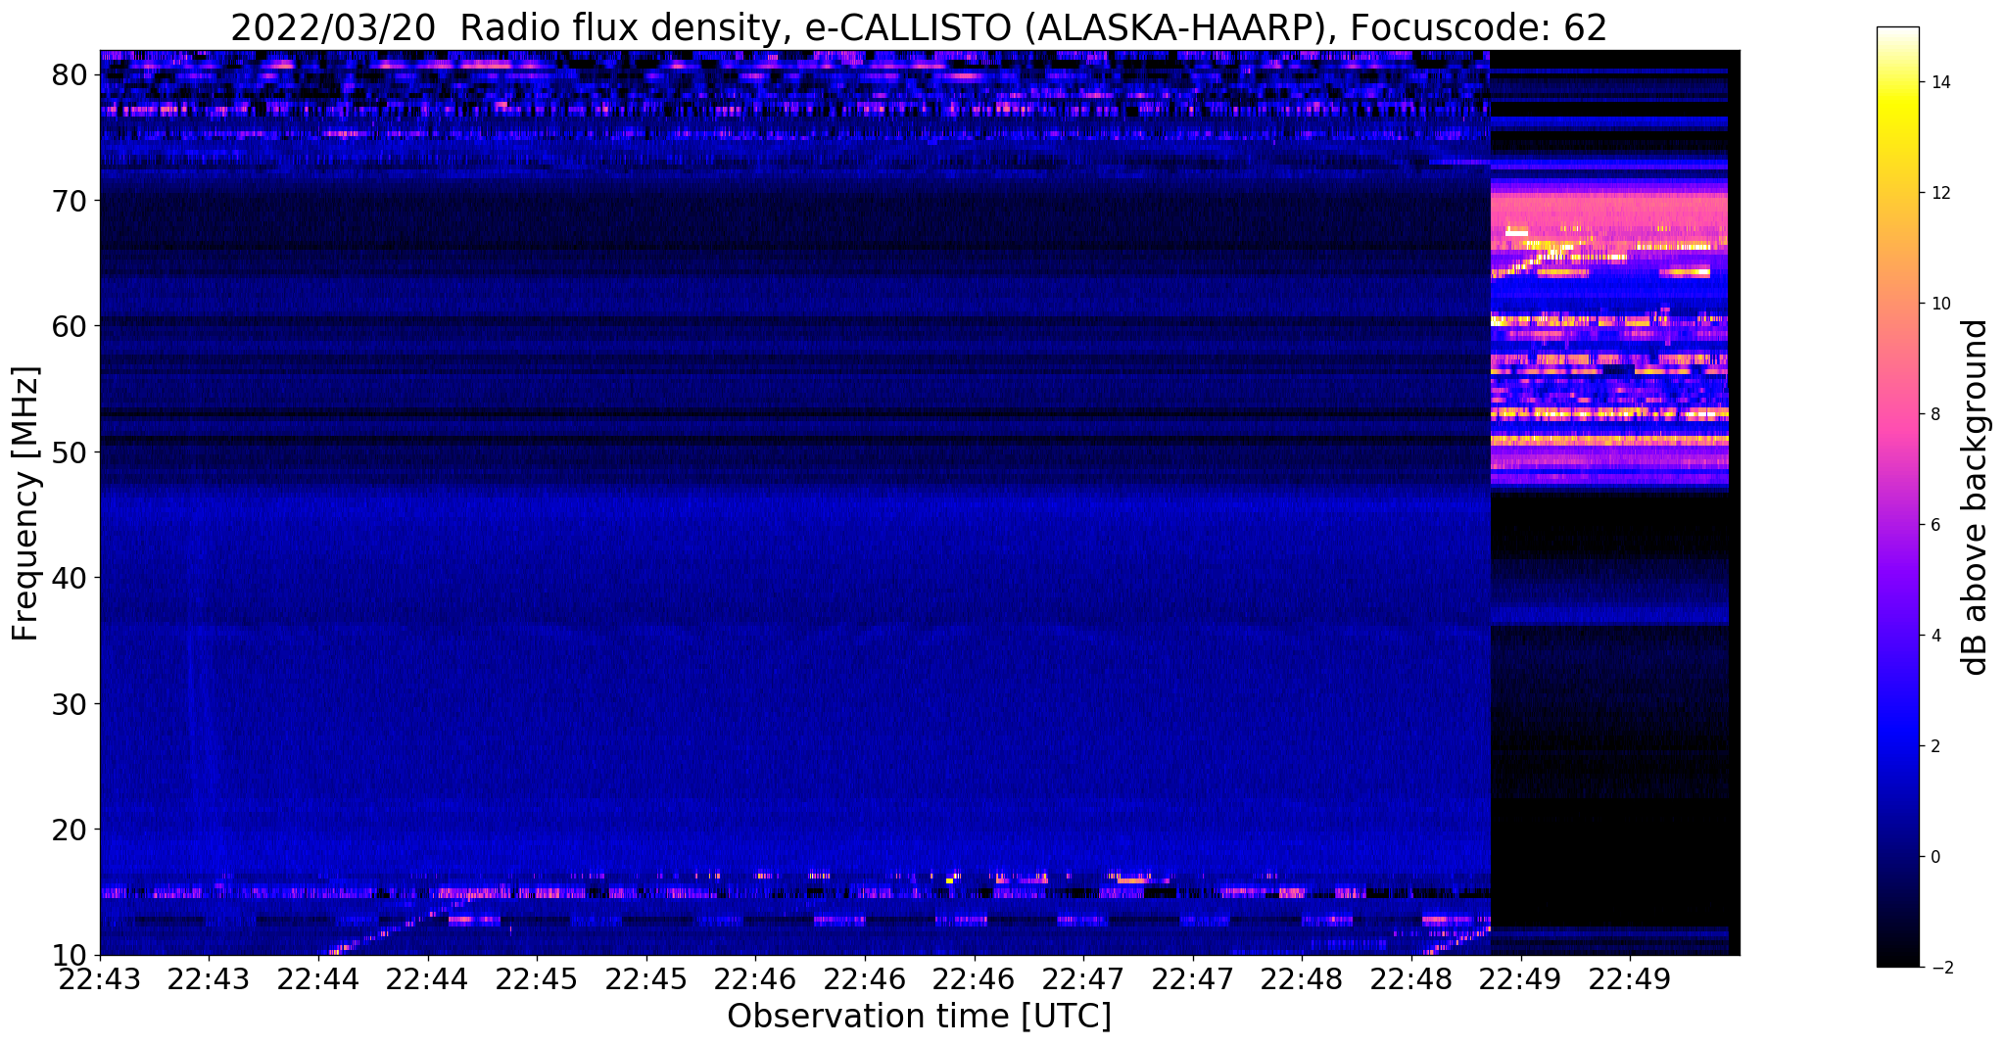Select the 30 tick on the frequency axis

[x=70, y=703]
